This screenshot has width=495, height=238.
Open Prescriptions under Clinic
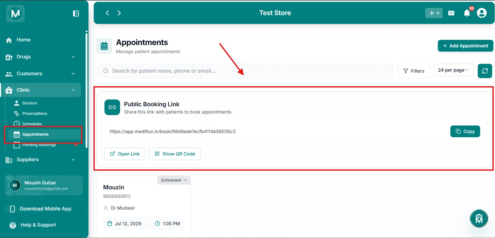point(35,113)
